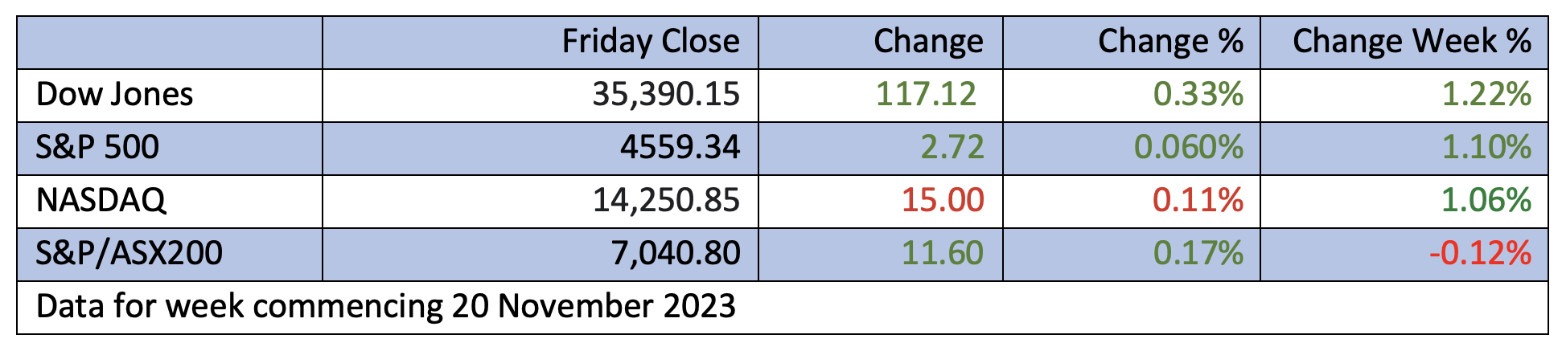The height and width of the screenshot is (347, 1562).
Task: Select the week commencing 20 November footnote
Action: [x=386, y=307]
